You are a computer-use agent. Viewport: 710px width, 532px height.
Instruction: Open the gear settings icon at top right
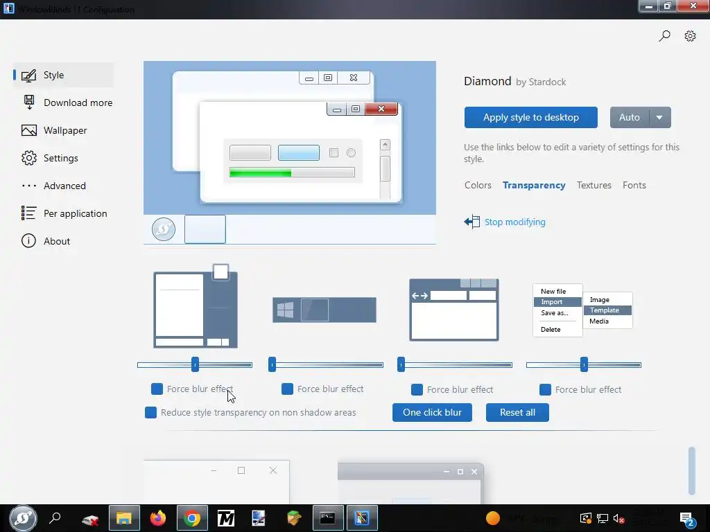click(x=690, y=36)
